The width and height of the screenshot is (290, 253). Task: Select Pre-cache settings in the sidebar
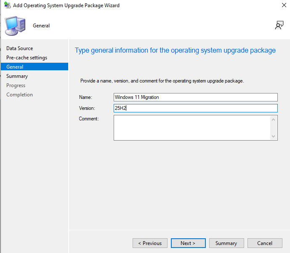[x=27, y=58]
